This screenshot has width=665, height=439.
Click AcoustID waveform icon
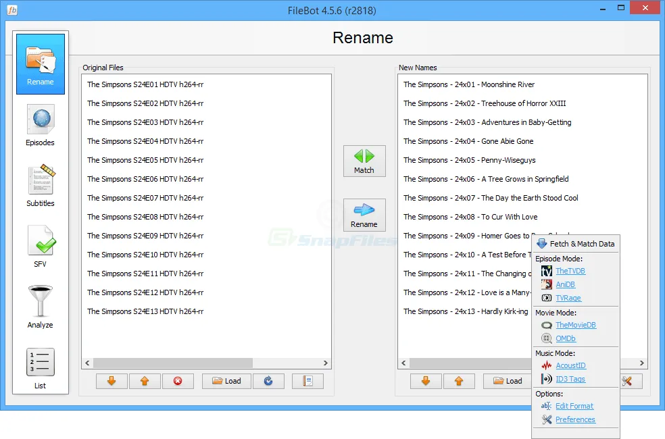pos(547,365)
